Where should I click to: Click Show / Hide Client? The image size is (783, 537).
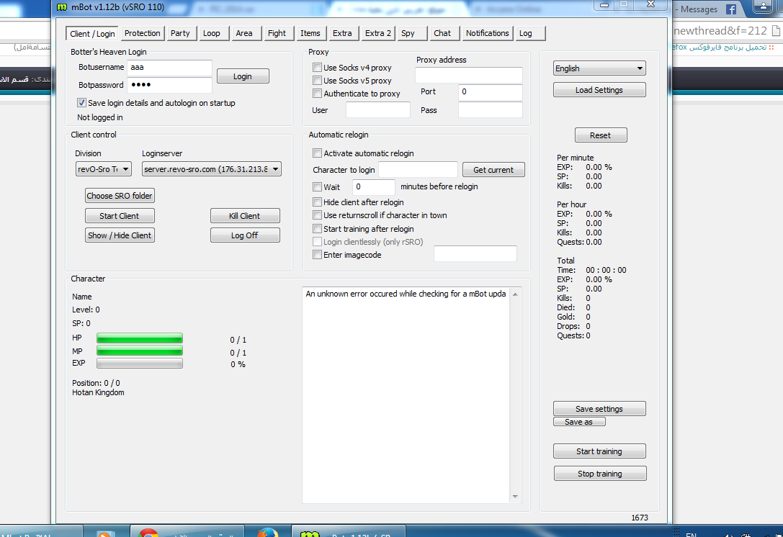click(120, 235)
